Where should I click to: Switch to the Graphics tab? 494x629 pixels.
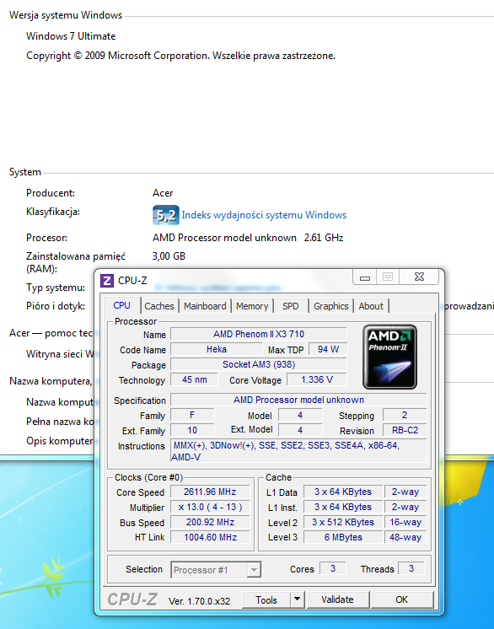330,306
